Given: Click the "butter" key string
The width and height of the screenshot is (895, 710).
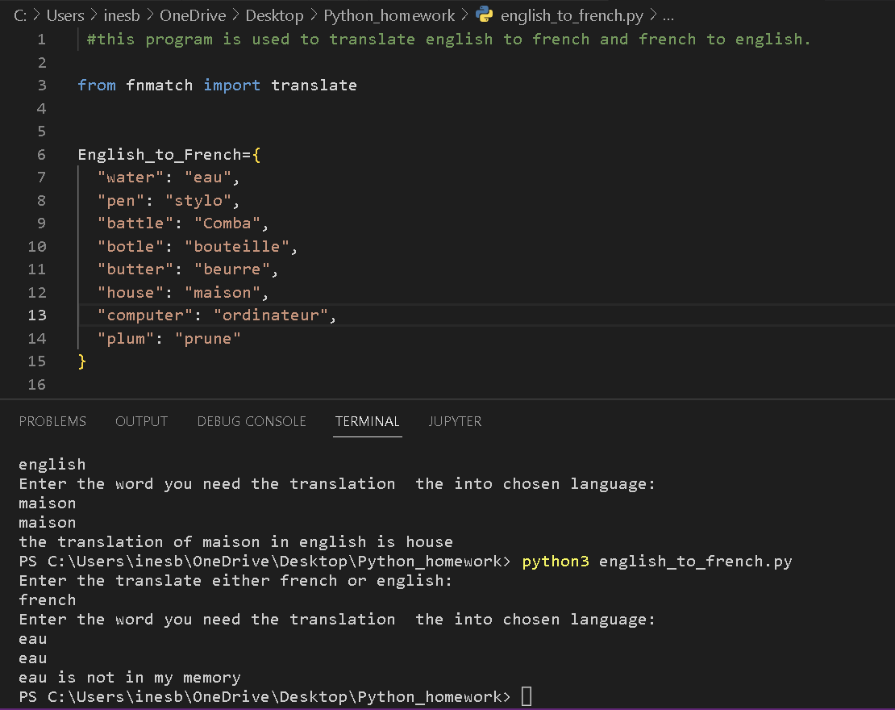Looking at the screenshot, I should (x=135, y=269).
